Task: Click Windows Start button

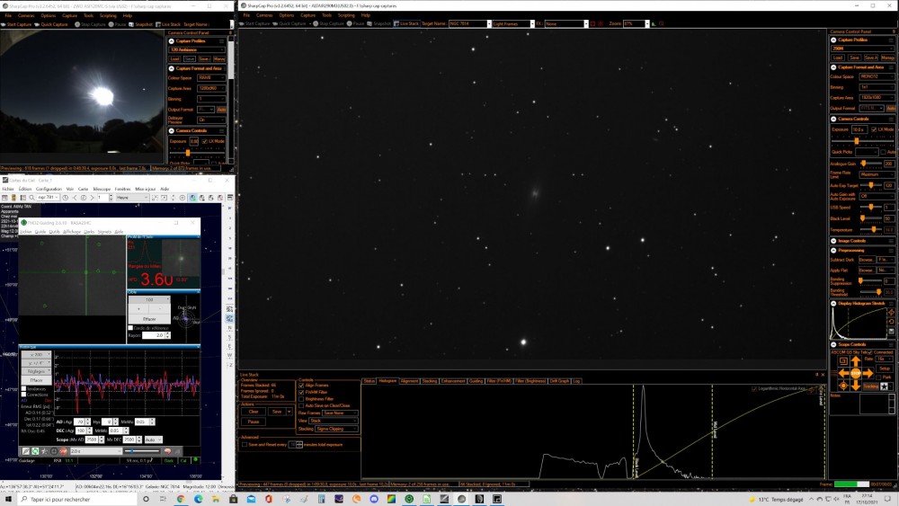Action: tap(8, 499)
